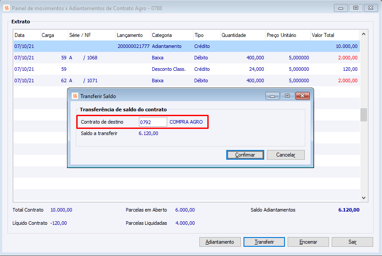Click the Tipo column header
Viewport: 382px width, 256px height.
[x=207, y=35]
